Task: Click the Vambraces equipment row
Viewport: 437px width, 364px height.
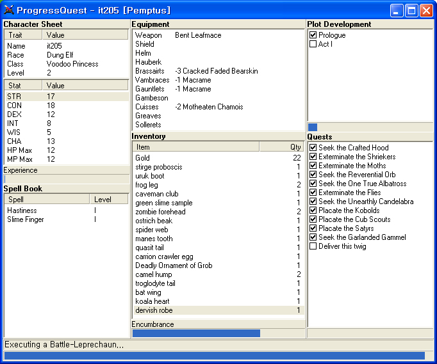Action: click(218, 80)
